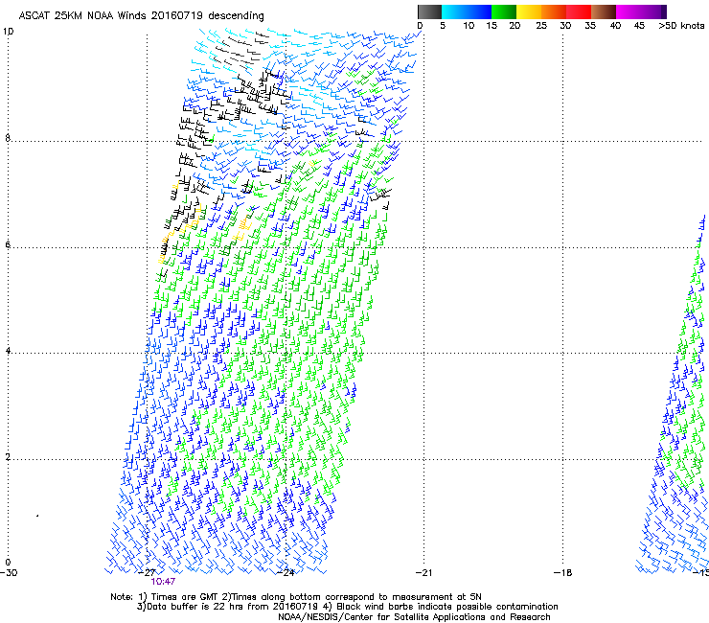Select the gray 0–5 knots legend swatch

pos(429,12)
